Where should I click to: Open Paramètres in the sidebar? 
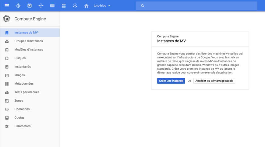pos(30,126)
